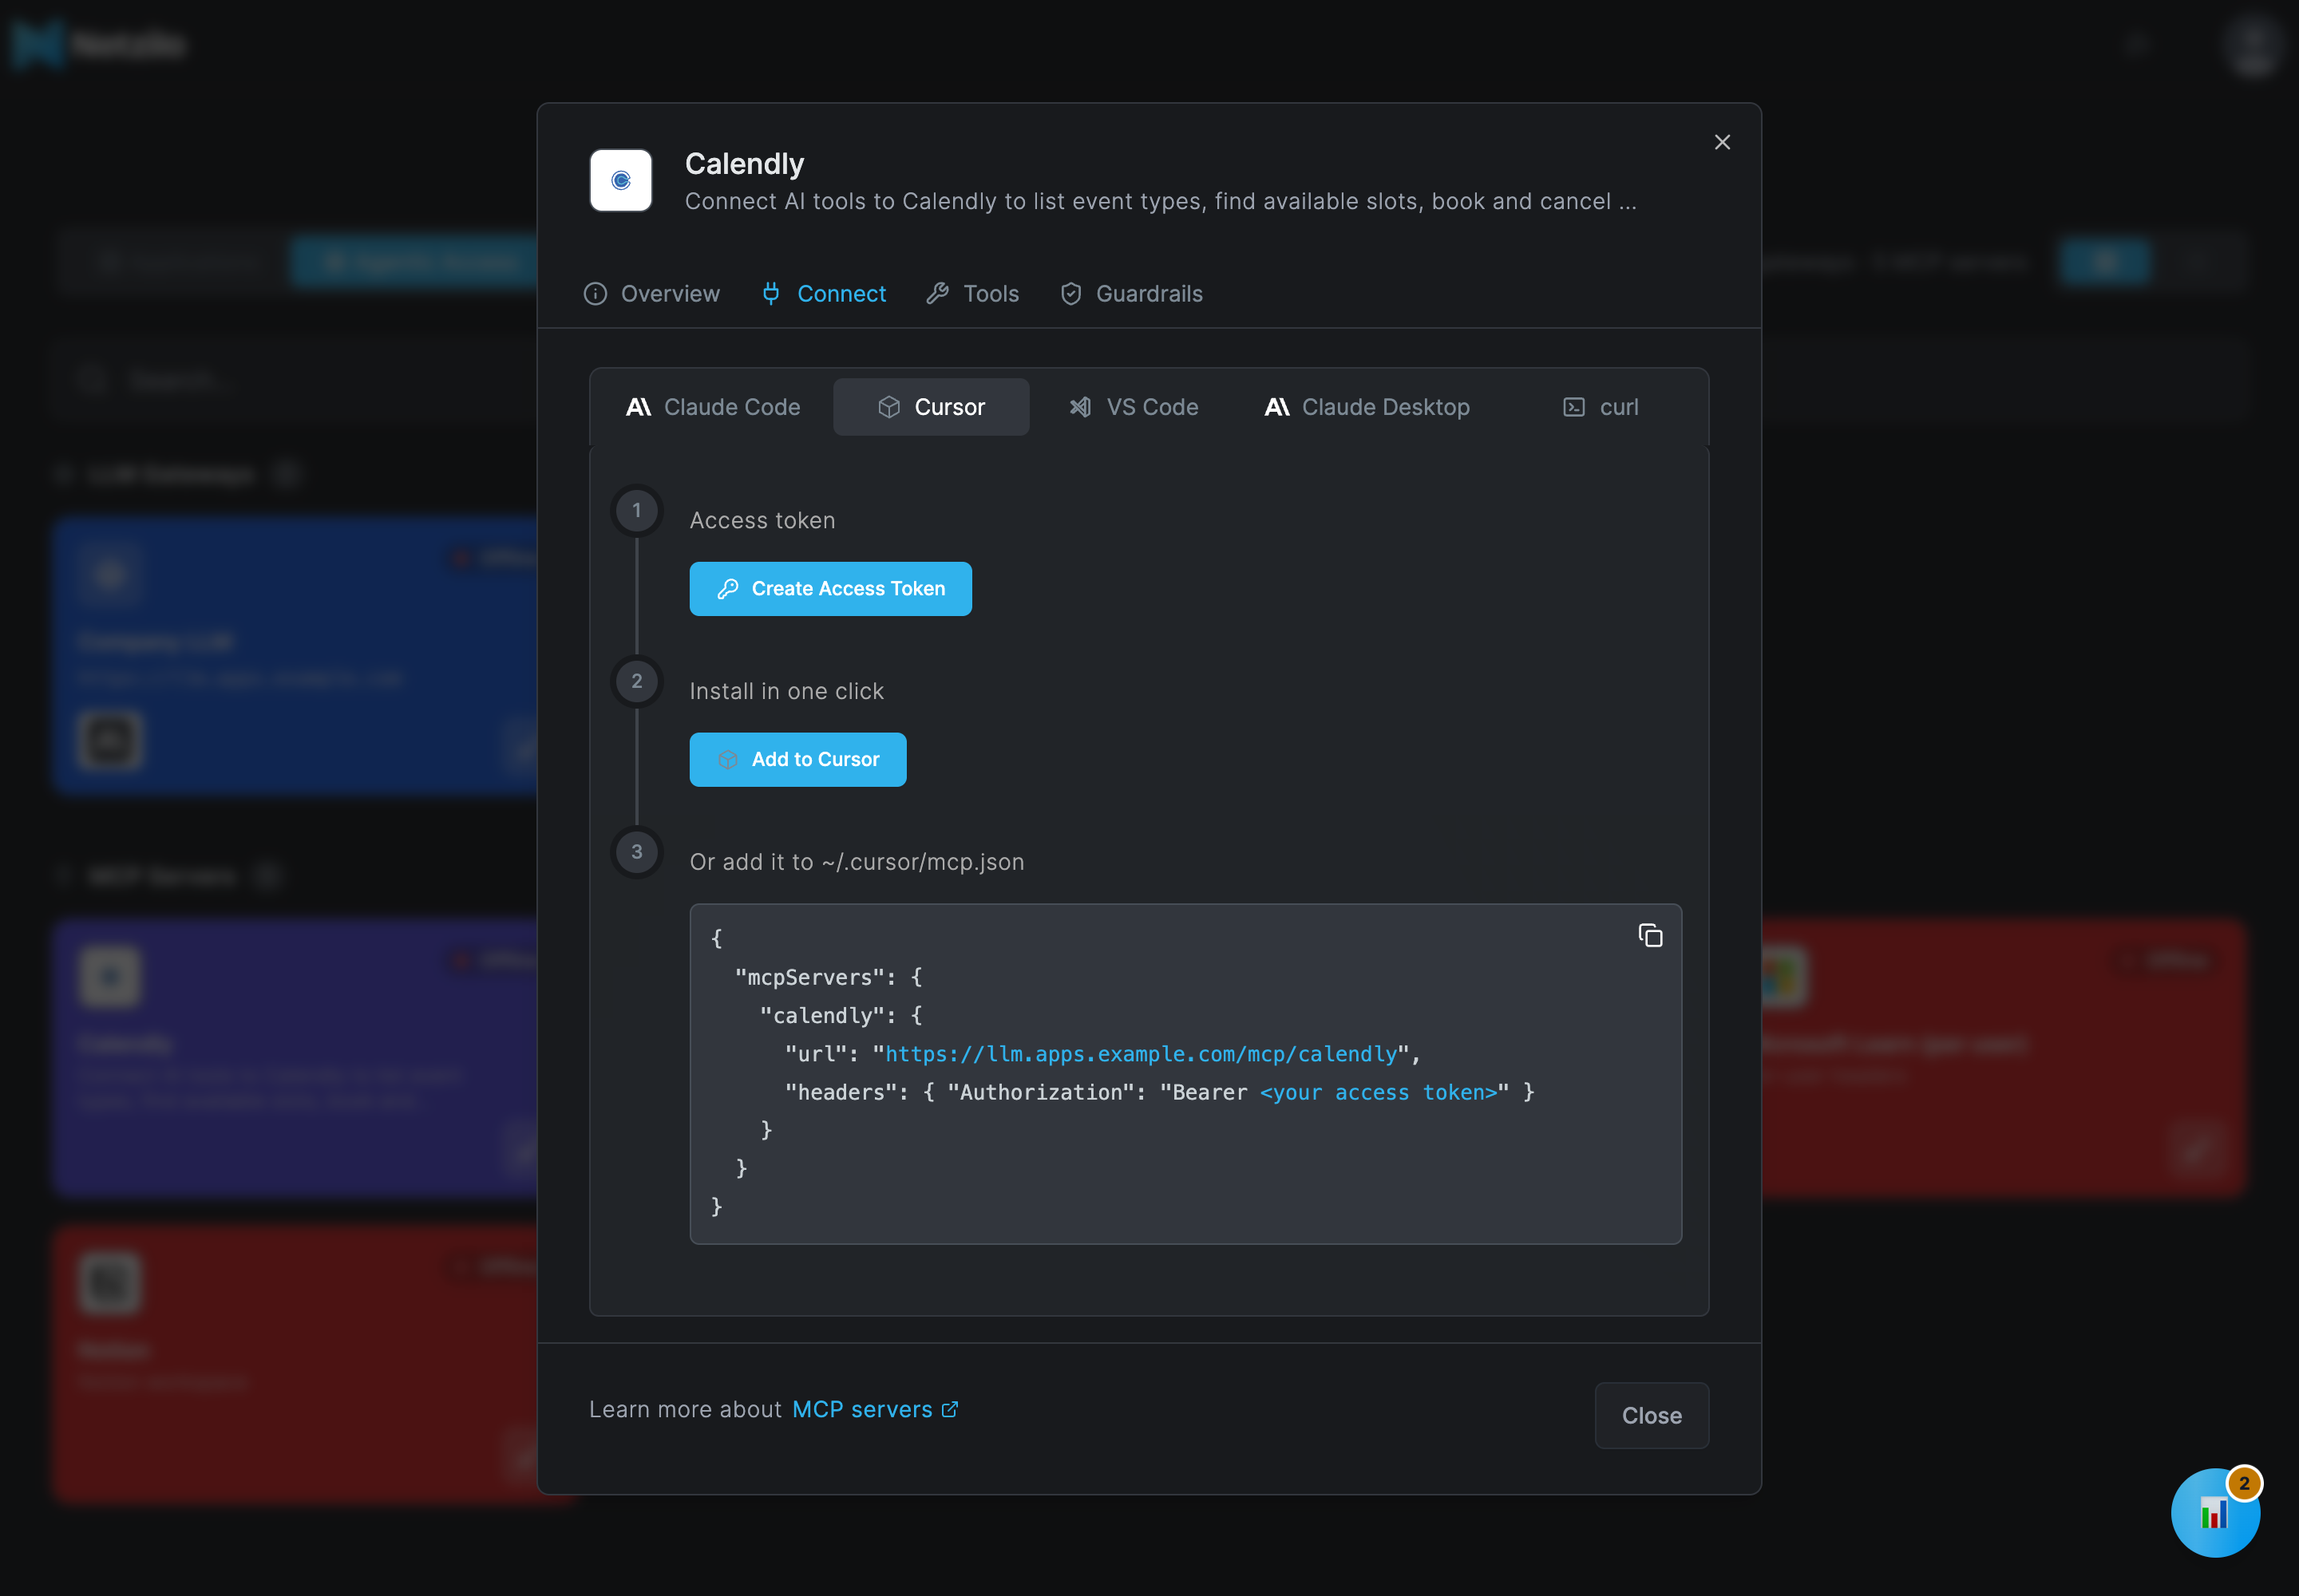Screen dimensions: 2299x1596
Task: Open the MCP servers documentation link
Action: [874, 1409]
